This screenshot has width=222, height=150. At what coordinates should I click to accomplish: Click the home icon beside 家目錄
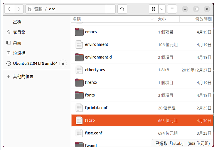pyautogui.click(x=9, y=32)
